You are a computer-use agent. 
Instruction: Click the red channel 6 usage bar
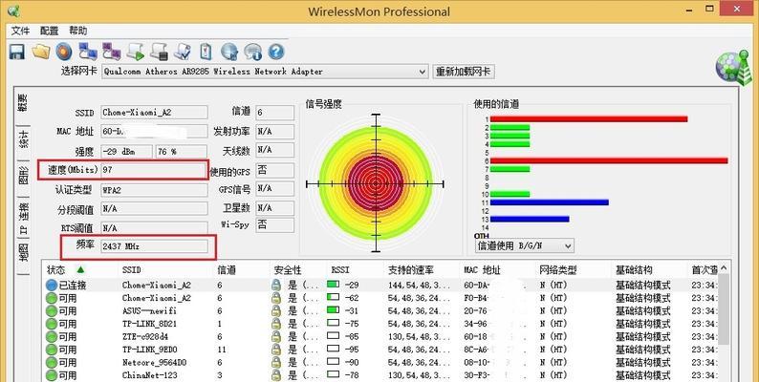pos(609,160)
